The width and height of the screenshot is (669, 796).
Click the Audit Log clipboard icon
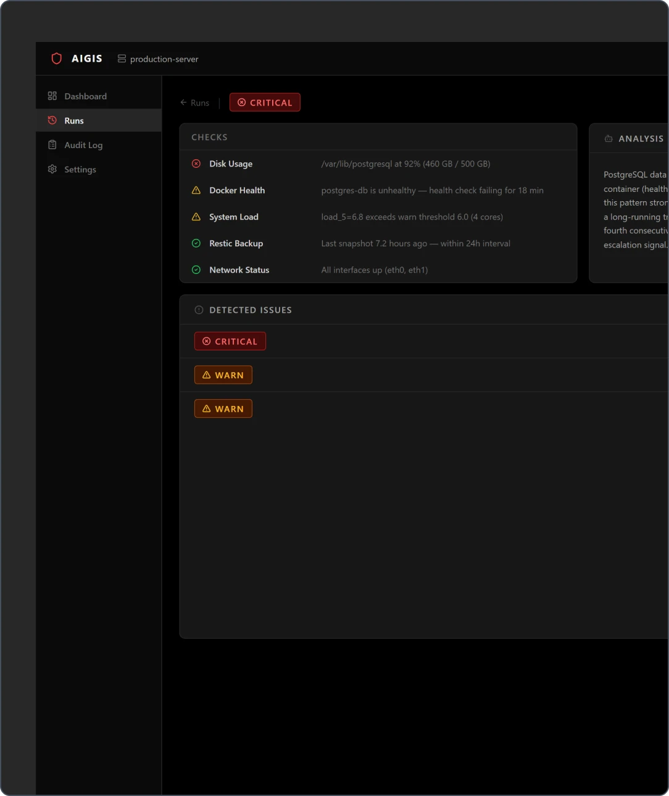click(52, 144)
